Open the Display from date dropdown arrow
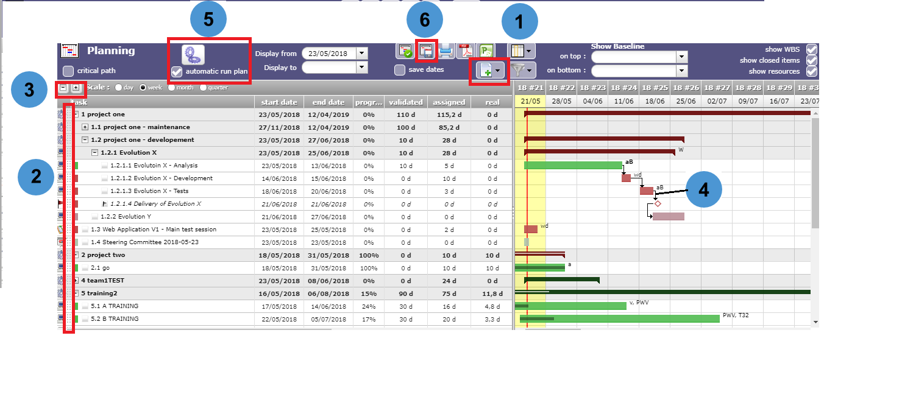The width and height of the screenshot is (902, 397). pos(362,54)
